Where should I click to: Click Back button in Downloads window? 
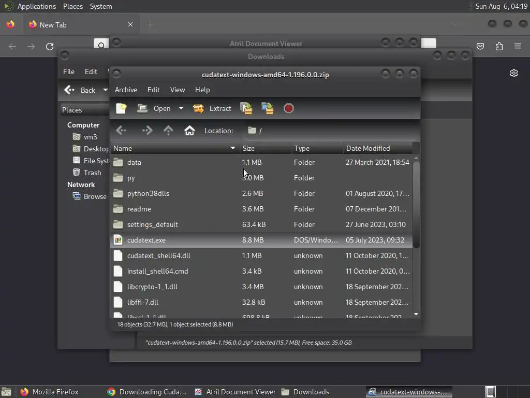click(80, 90)
